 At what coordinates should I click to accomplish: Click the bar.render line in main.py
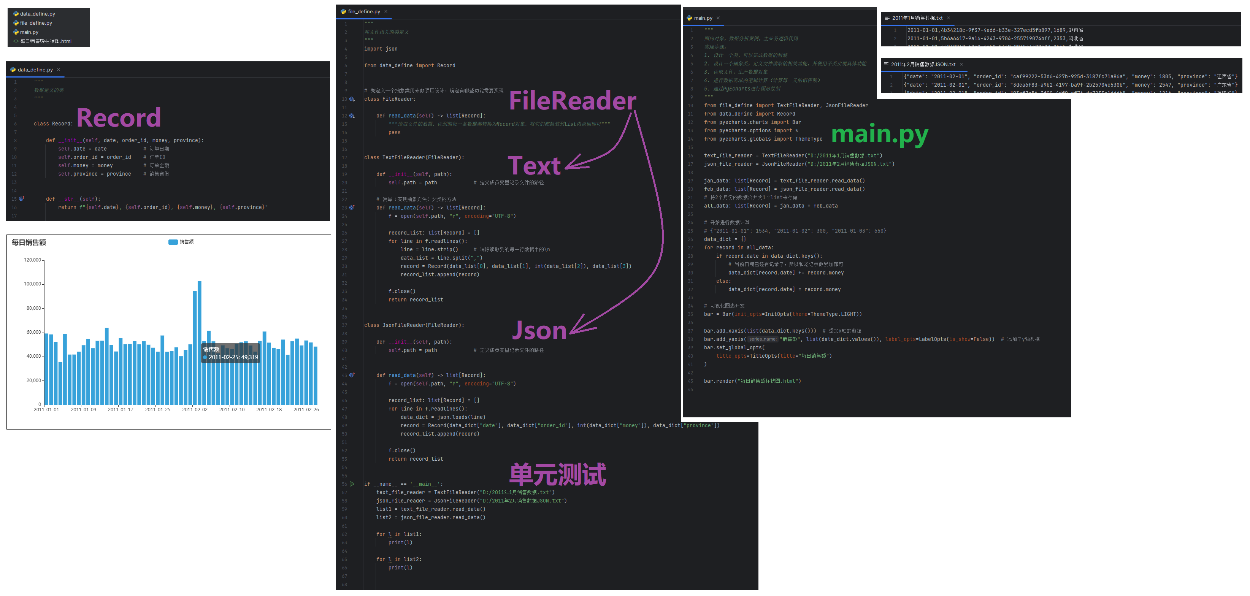point(752,381)
